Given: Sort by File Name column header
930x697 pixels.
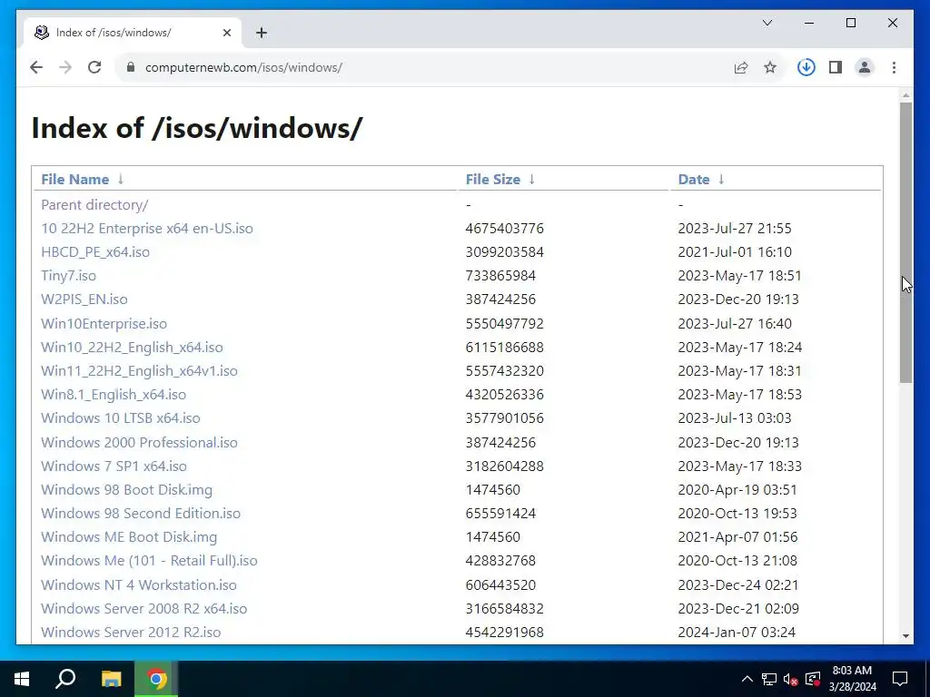Looking at the screenshot, I should click(x=74, y=179).
